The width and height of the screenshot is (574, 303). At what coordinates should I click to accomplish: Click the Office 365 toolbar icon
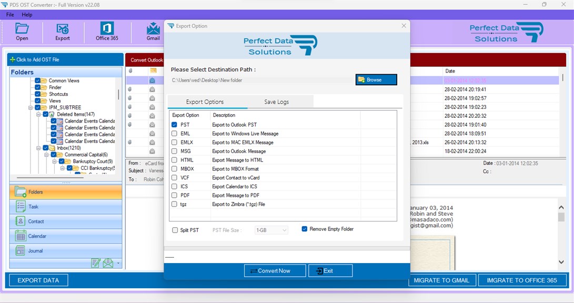pos(107,32)
